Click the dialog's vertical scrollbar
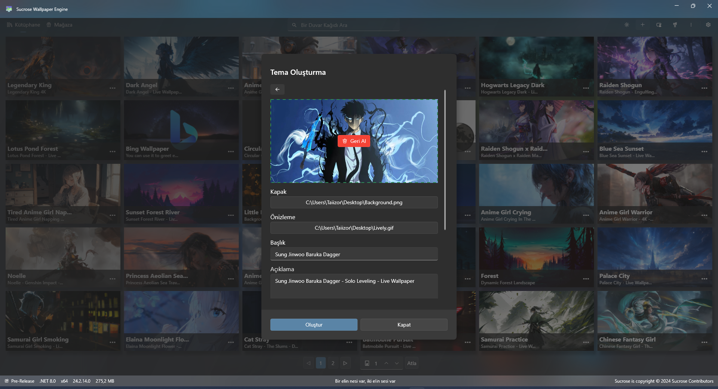The image size is (718, 389). [445, 160]
